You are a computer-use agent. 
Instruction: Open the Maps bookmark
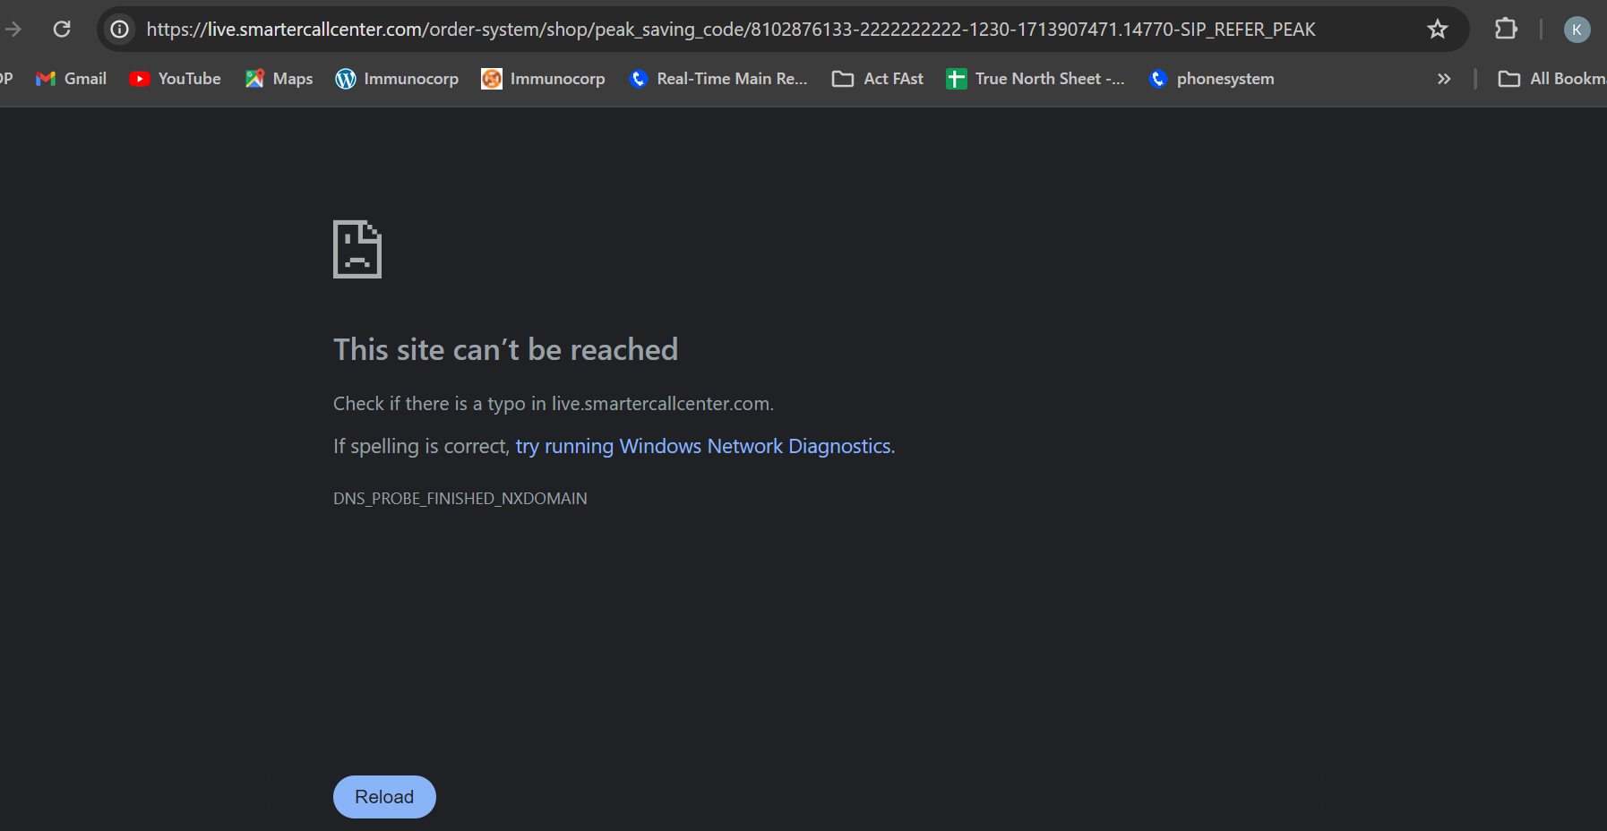click(x=279, y=79)
